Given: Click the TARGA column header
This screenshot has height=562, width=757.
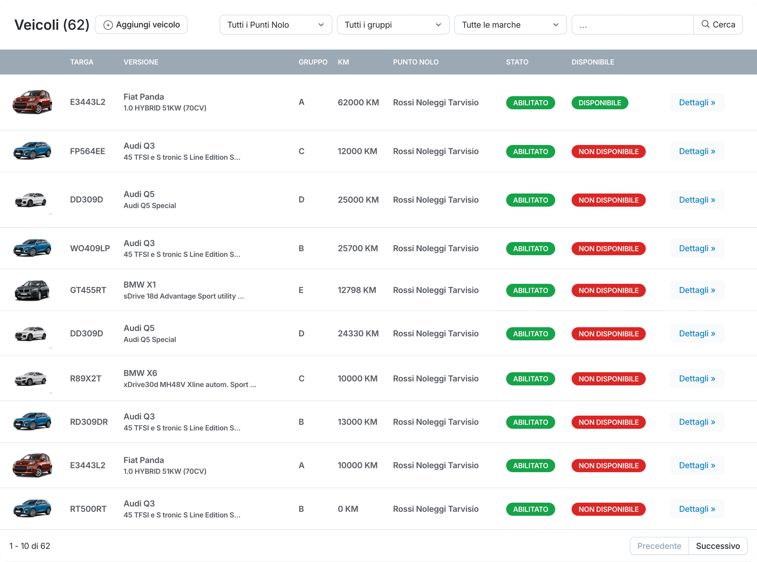Looking at the screenshot, I should click(82, 62).
